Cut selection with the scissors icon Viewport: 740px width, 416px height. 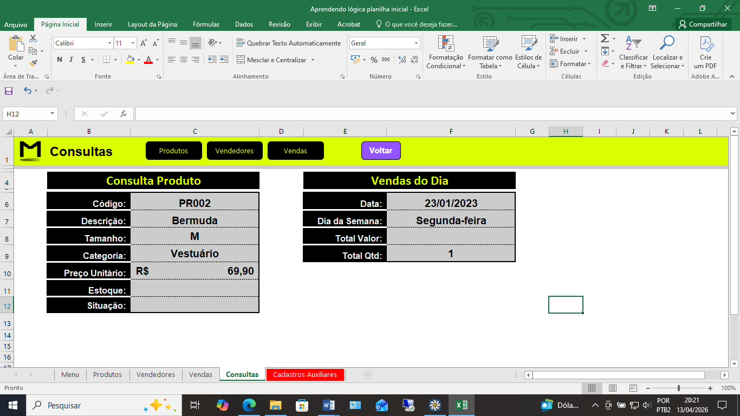click(33, 38)
